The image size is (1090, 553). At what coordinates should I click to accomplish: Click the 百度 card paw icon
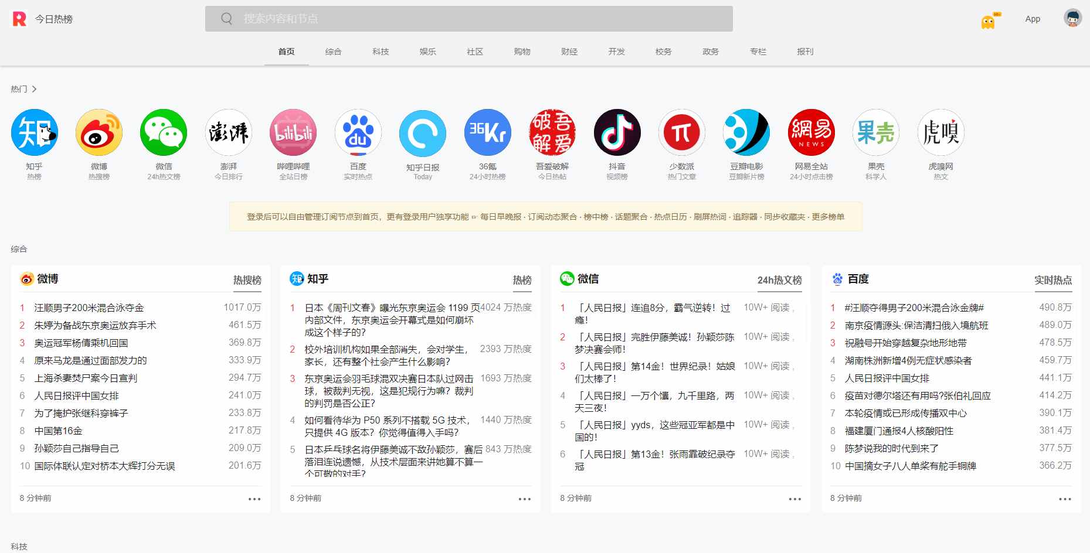pyautogui.click(x=837, y=279)
